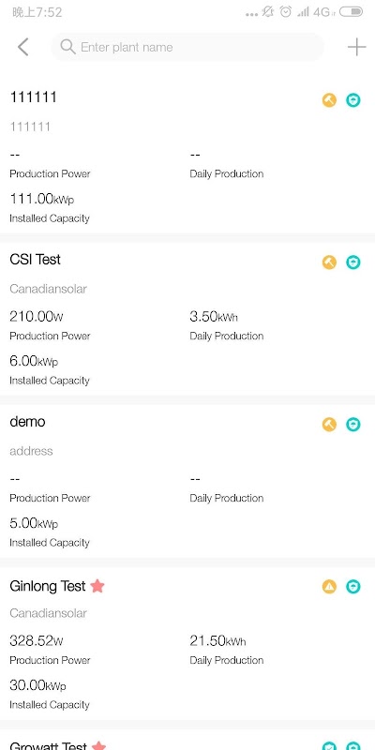Tap orange warning icon on Ginlong Test
The image size is (375, 750).
(x=329, y=587)
